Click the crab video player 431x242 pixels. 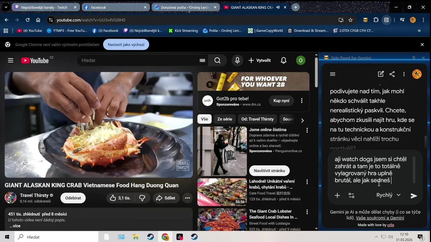click(99, 125)
